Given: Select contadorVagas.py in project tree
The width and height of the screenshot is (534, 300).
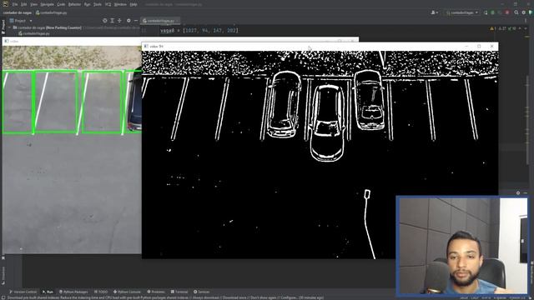Looking at the screenshot, I should point(34,33).
